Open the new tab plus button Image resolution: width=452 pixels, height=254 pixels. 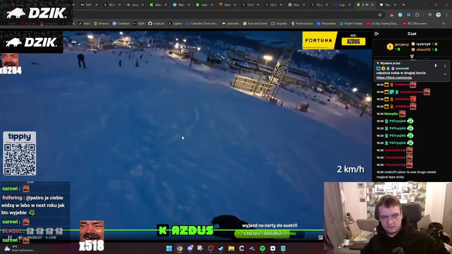tap(404, 5)
